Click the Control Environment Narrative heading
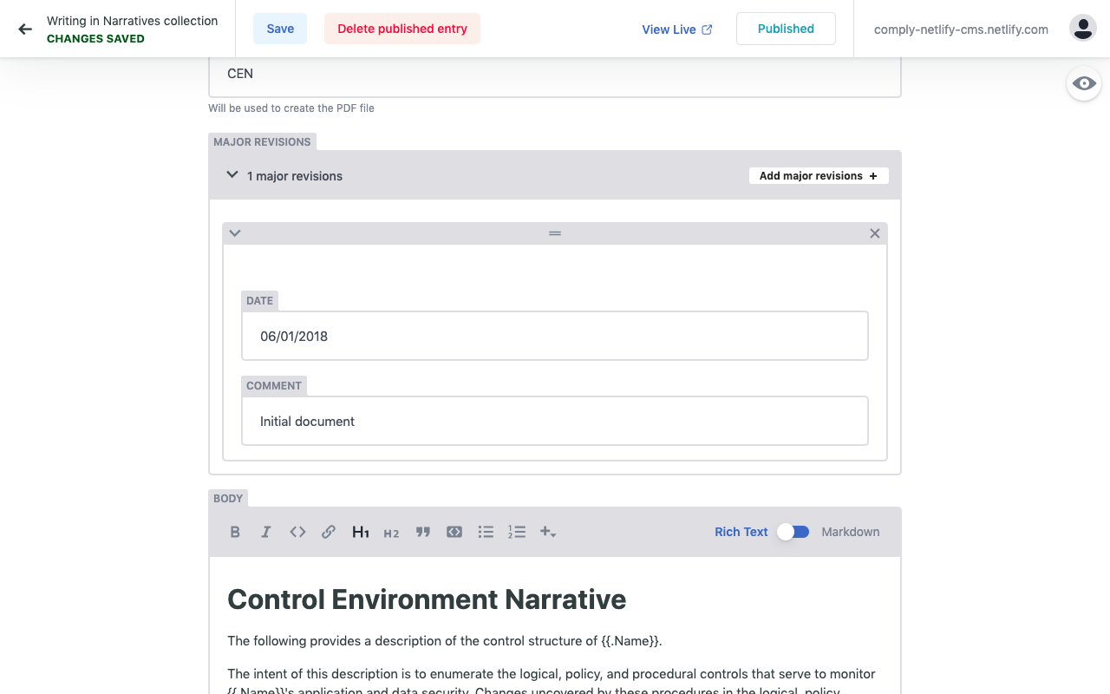Image resolution: width=1110 pixels, height=694 pixels. click(x=427, y=599)
